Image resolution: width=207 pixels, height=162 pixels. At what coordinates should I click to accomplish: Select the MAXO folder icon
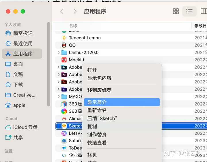coord(64,97)
